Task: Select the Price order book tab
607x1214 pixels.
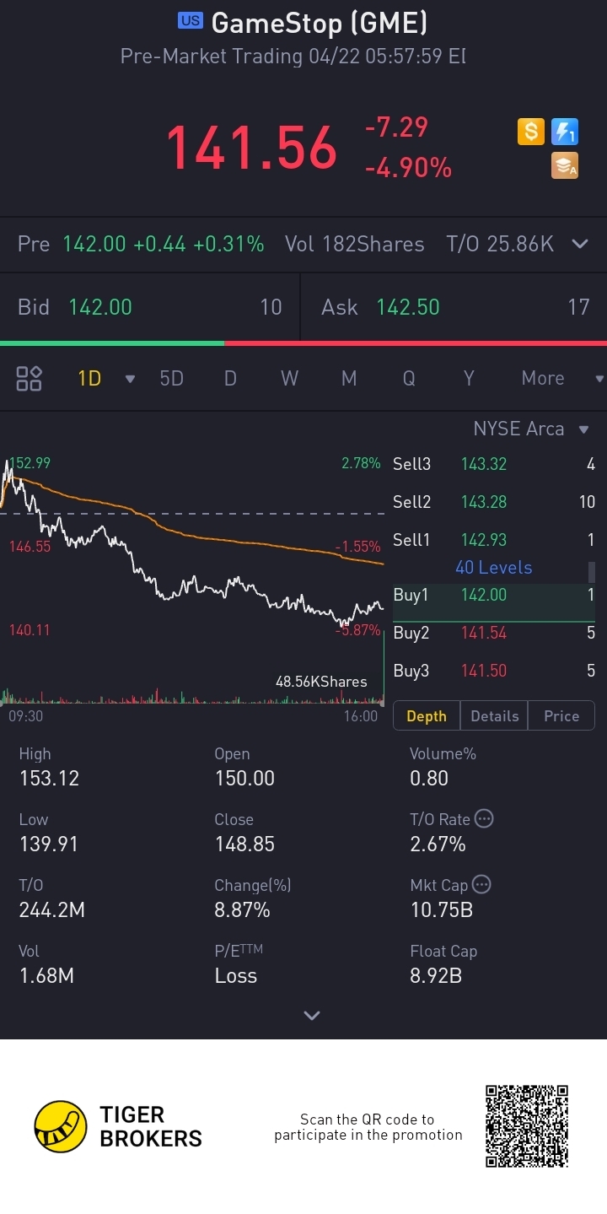Action: click(561, 715)
